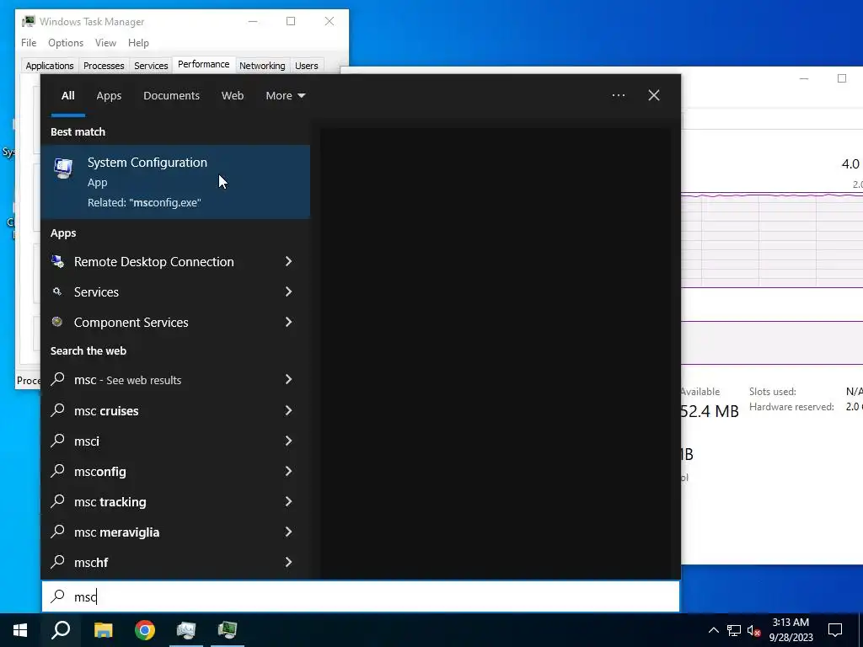The height and width of the screenshot is (647, 863).
Task: Click the Remote Desktop Connection app icon
Action: point(58,261)
